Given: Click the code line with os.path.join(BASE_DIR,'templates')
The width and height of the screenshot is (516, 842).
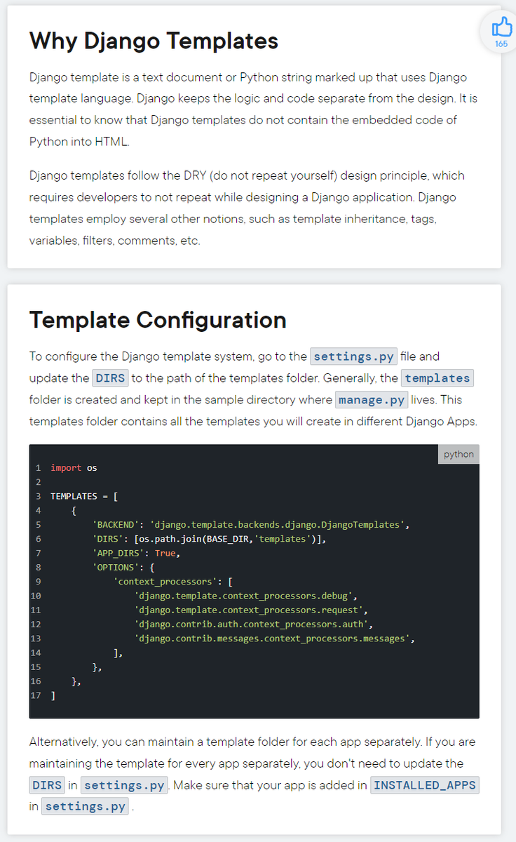Looking at the screenshot, I should [210, 539].
